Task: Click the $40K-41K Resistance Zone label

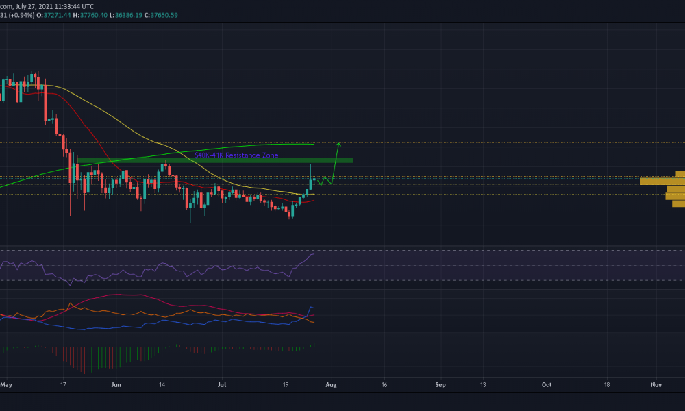Action: click(x=236, y=155)
